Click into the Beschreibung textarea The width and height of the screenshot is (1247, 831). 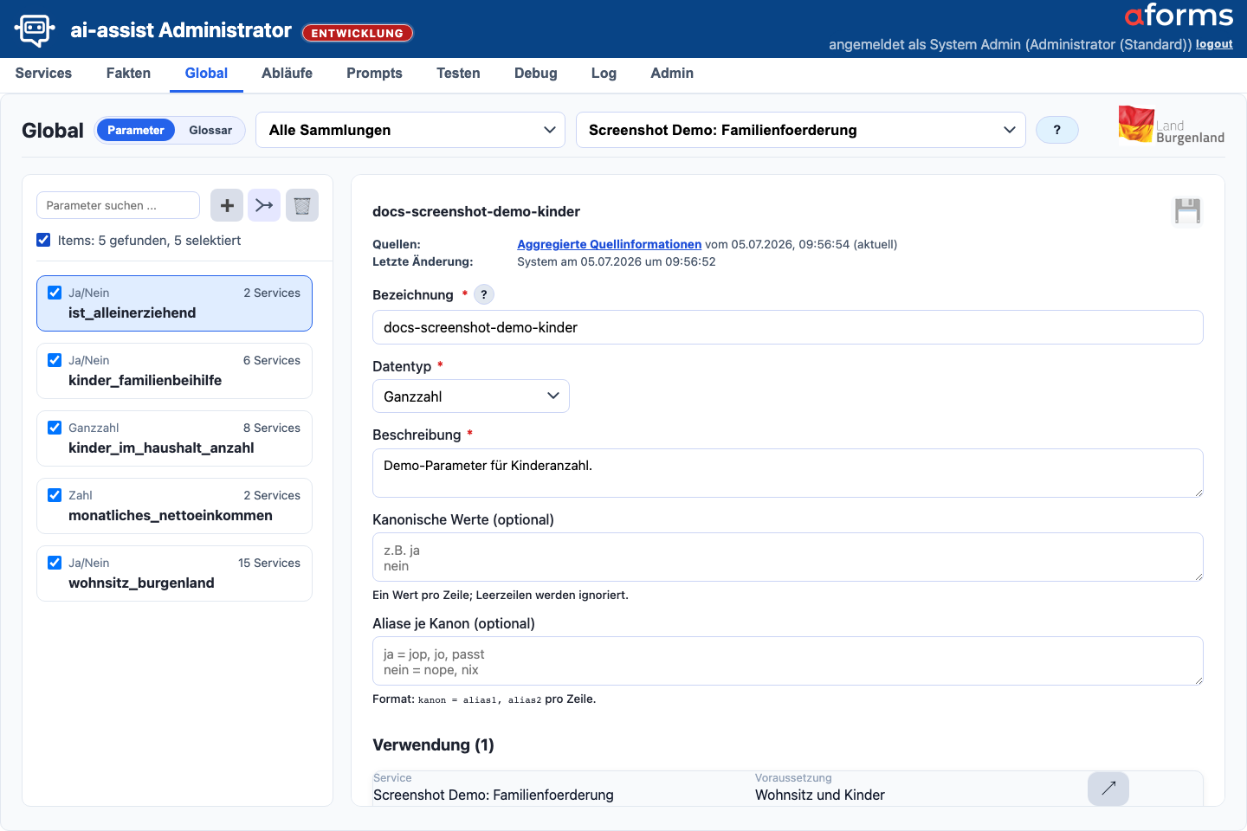click(787, 473)
